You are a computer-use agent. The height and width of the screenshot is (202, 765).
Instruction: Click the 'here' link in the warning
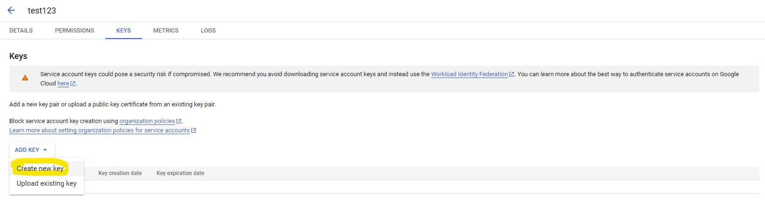click(63, 84)
